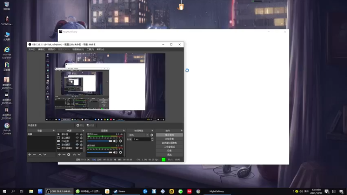The width and height of the screenshot is (347, 195).
Task: Pop out the 场景 dock panel
Action: tap(53, 131)
